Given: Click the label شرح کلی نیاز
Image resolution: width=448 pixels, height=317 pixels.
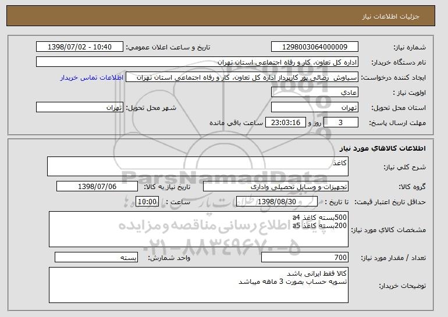Looking at the screenshot, I should [x=404, y=167].
